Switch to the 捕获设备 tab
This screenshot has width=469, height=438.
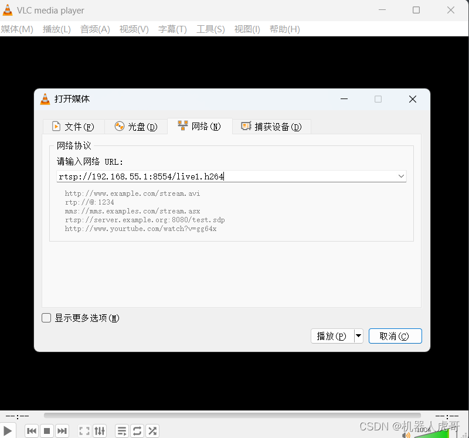click(x=271, y=126)
